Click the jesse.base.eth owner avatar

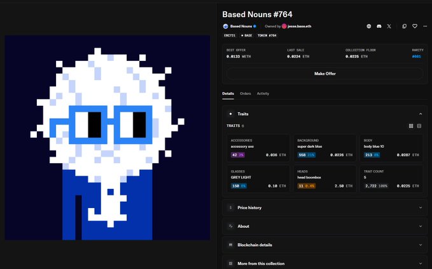[x=284, y=27]
